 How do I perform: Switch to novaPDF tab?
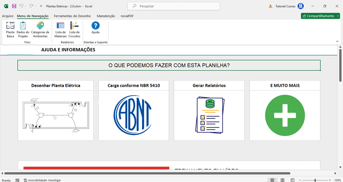(127, 16)
